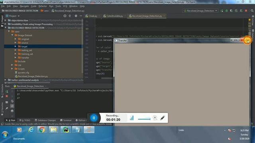Pin the Run tab with pin icon
The image size is (255, 143).
7,108
